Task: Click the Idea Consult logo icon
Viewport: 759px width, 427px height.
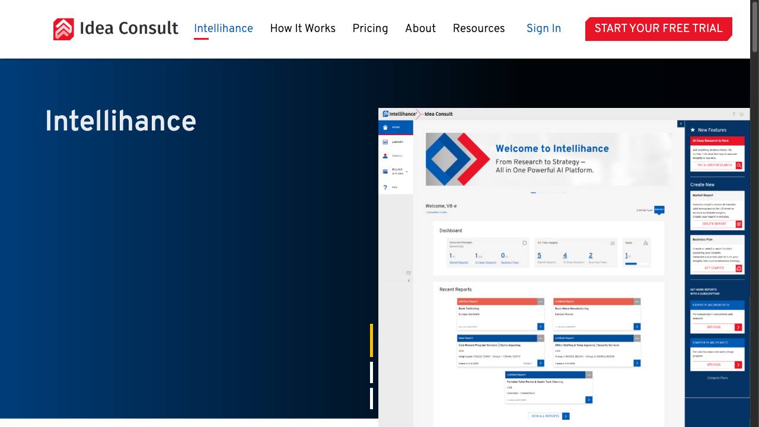Action: point(63,29)
